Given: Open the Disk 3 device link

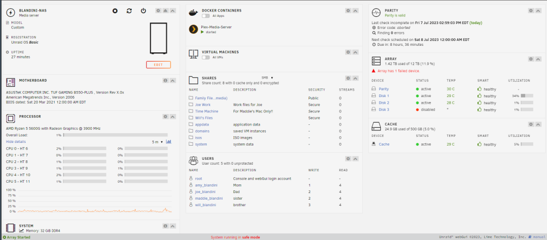Looking at the screenshot, I should [384, 110].
